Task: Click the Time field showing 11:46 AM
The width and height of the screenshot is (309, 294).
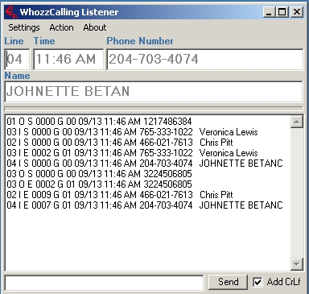Action: click(x=68, y=59)
